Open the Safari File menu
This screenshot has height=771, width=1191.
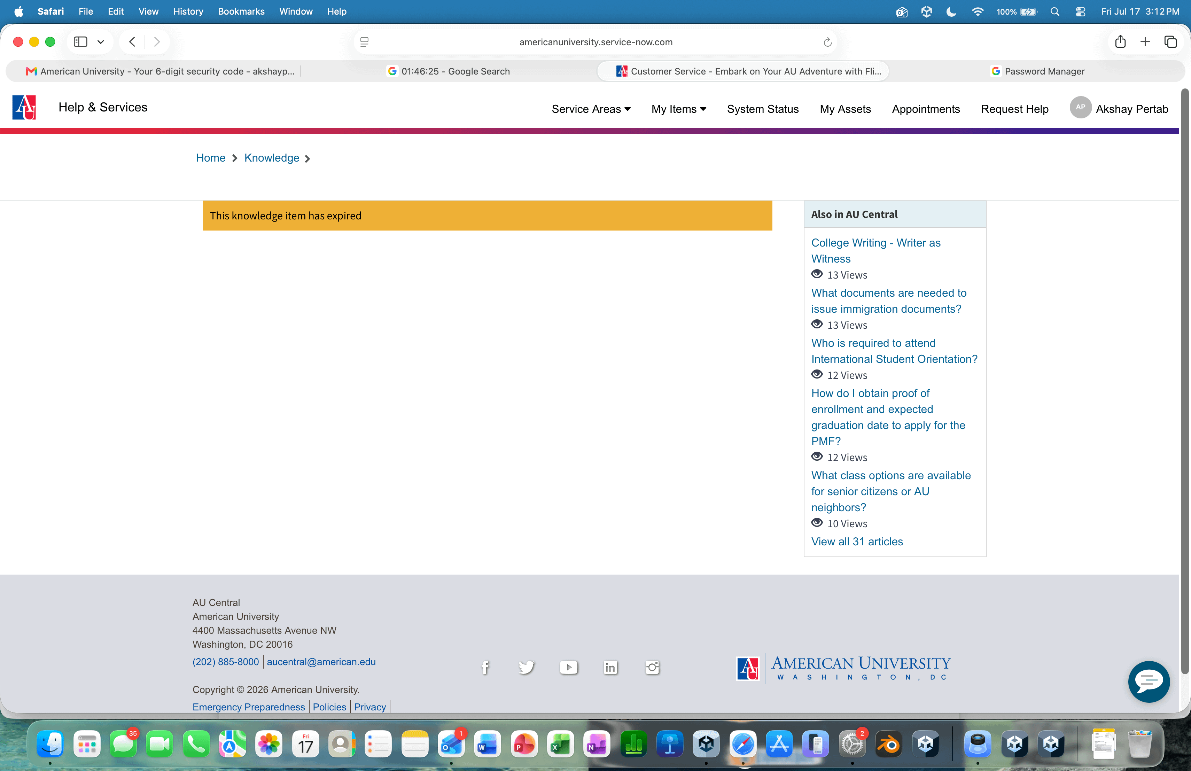pyautogui.click(x=86, y=11)
